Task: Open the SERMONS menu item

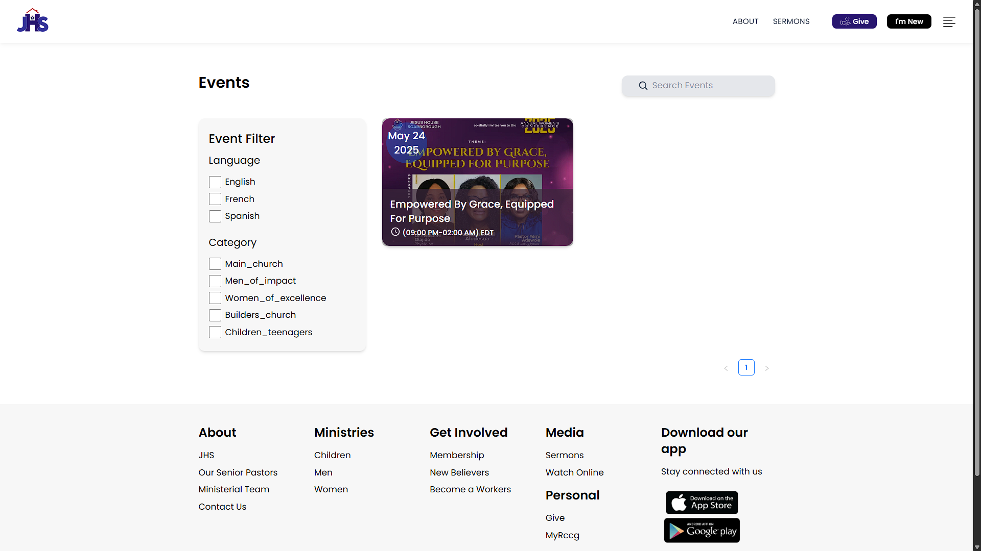Action: click(791, 21)
